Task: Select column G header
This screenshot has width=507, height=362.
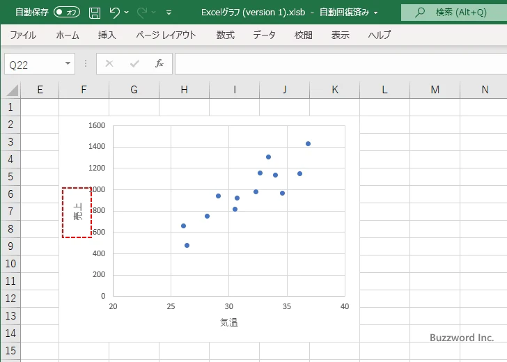Action: tap(134, 90)
